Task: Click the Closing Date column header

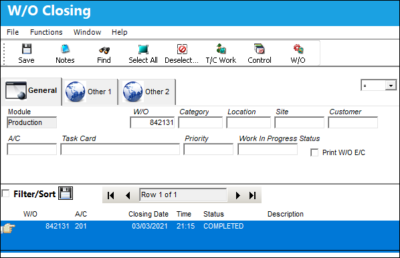Action: tap(148, 214)
